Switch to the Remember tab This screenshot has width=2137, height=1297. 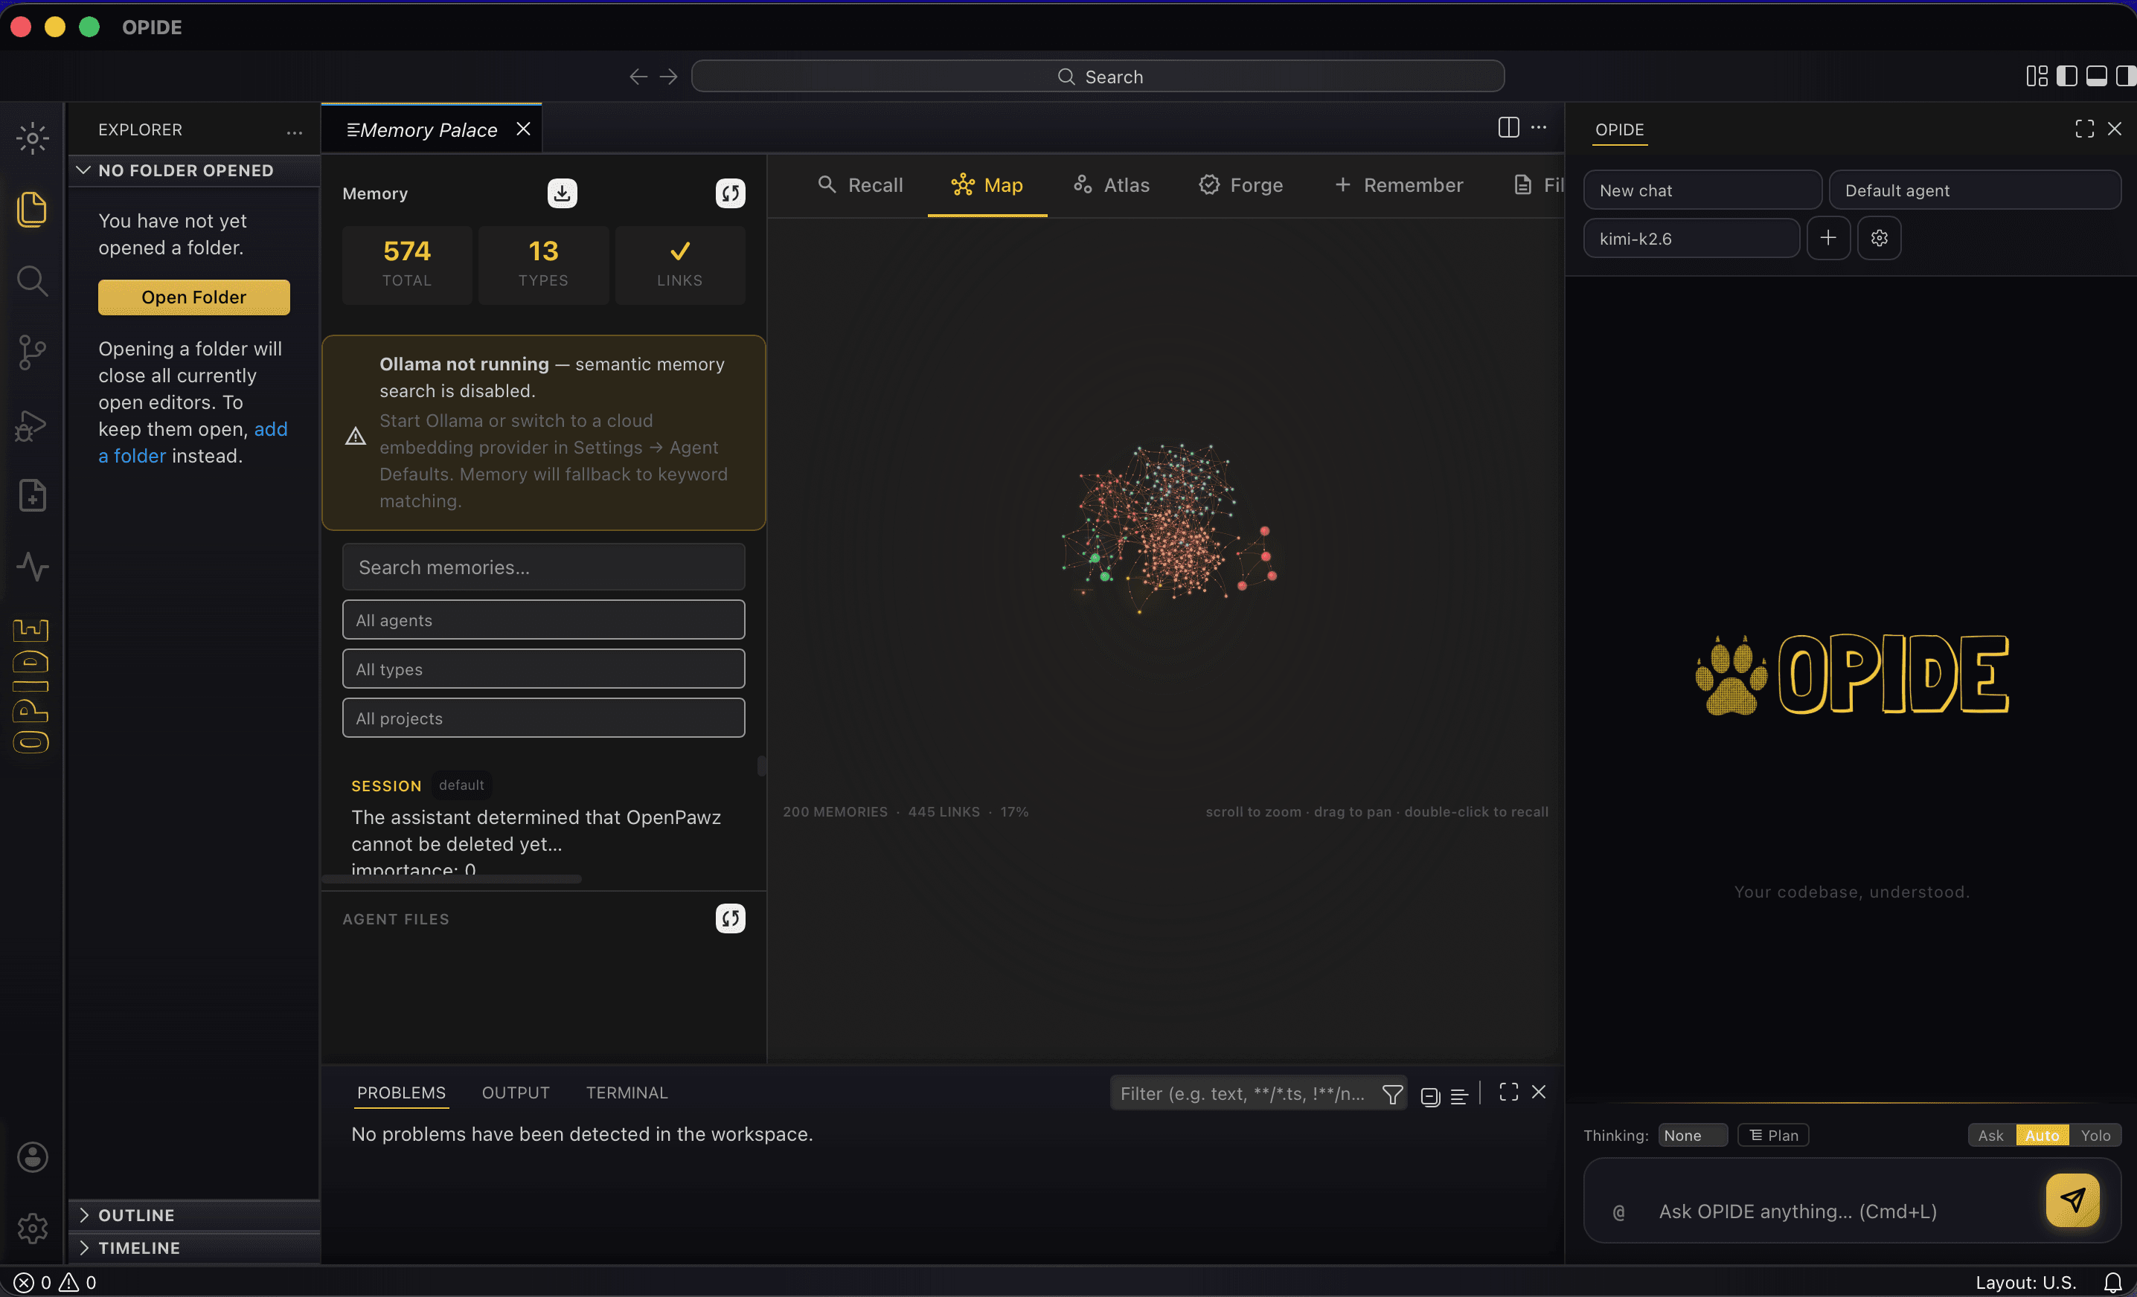click(1398, 184)
